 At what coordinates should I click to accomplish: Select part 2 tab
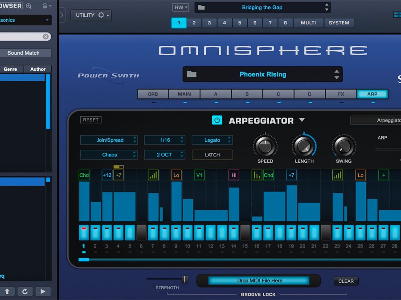pyautogui.click(x=194, y=23)
